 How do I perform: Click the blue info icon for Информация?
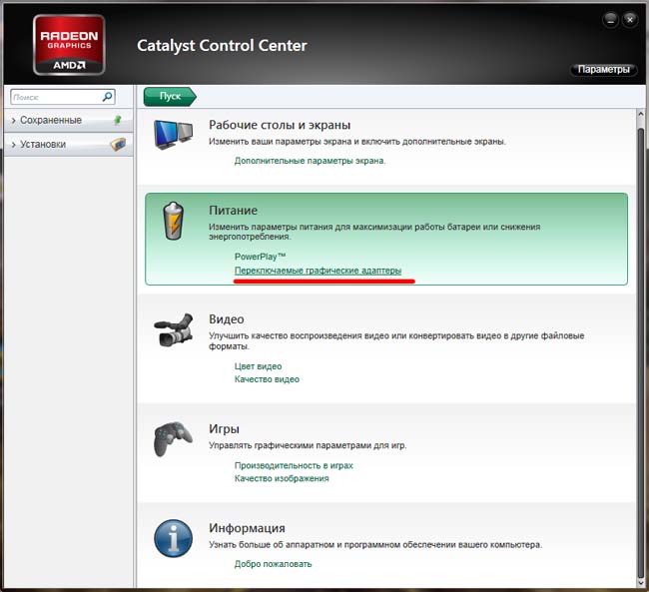click(x=173, y=539)
